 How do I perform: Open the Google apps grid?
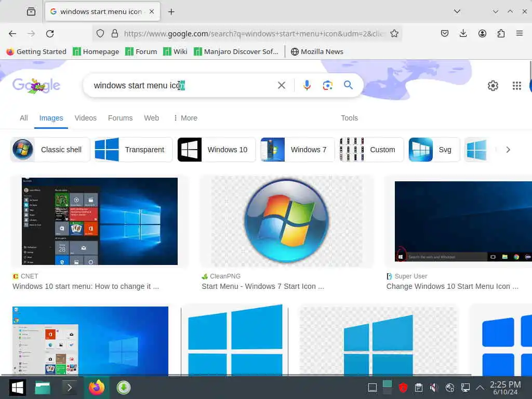pyautogui.click(x=517, y=86)
